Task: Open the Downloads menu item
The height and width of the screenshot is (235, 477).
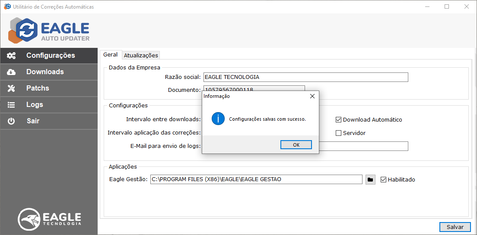Action: click(49, 72)
